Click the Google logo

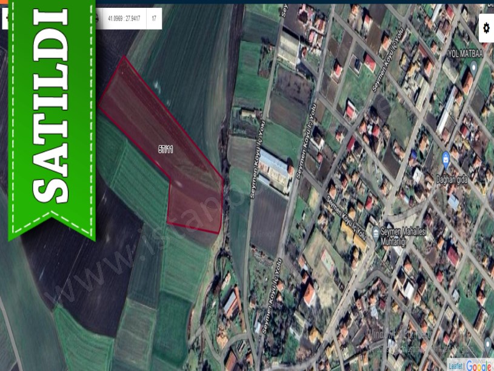[479, 366]
